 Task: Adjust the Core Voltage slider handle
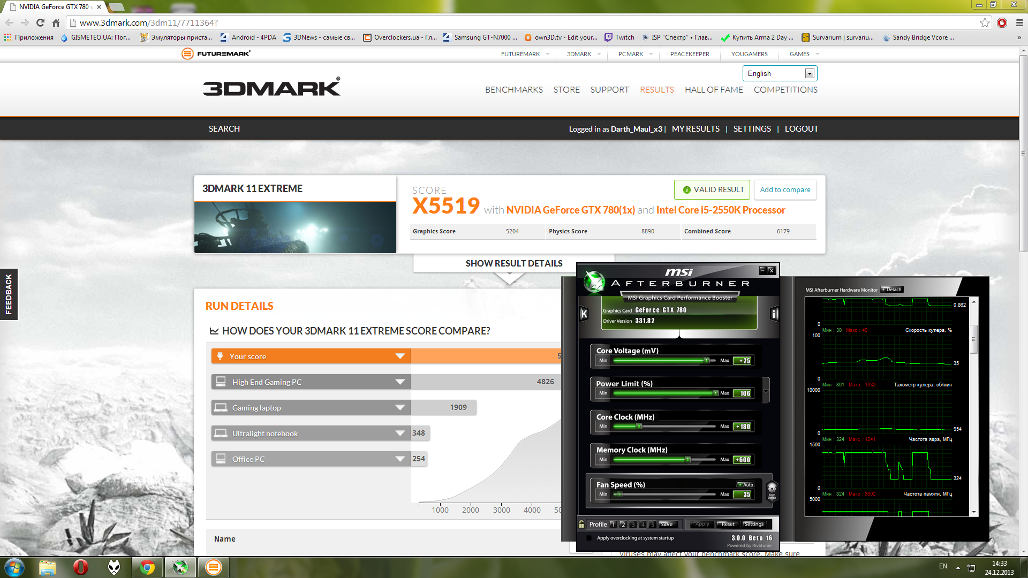click(707, 360)
